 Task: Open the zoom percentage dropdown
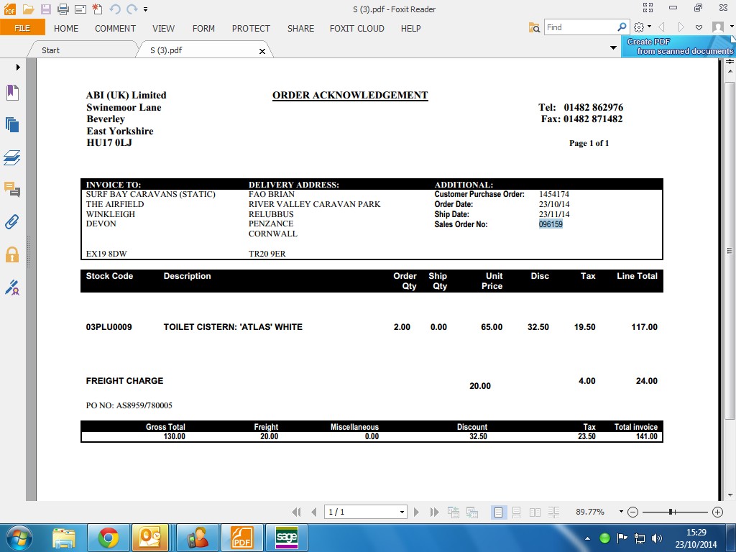621,512
